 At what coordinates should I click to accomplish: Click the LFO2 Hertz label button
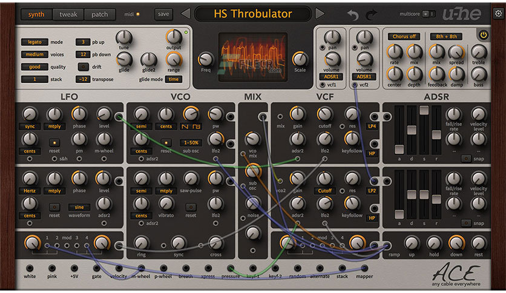[x=30, y=191]
